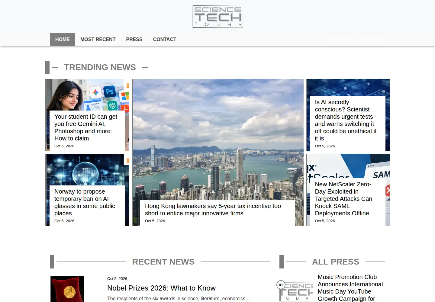Open the NetScaler Zero-Day headline

[344, 199]
